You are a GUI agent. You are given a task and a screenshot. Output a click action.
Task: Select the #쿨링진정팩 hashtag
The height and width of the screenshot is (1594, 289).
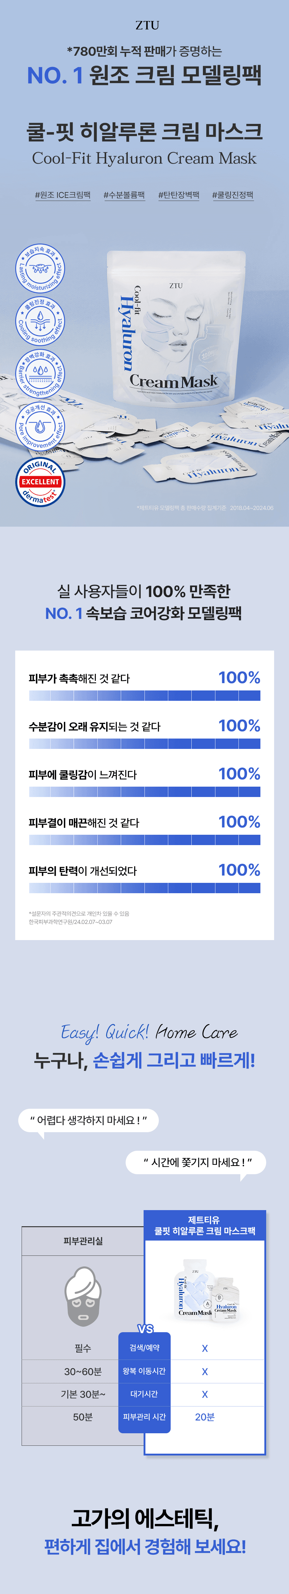pyautogui.click(x=233, y=195)
